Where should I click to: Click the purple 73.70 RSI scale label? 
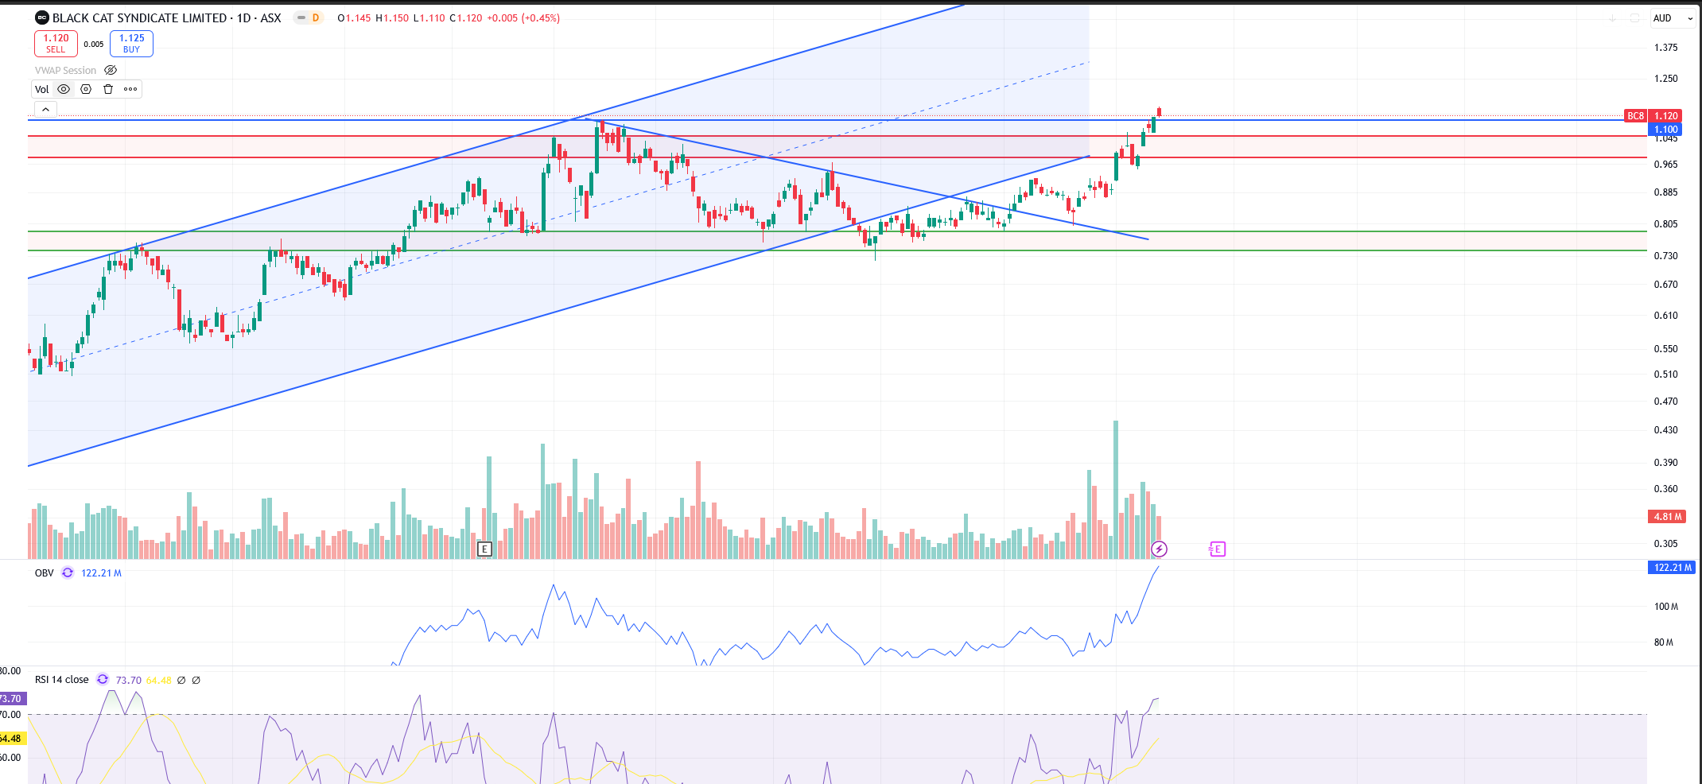pos(12,698)
